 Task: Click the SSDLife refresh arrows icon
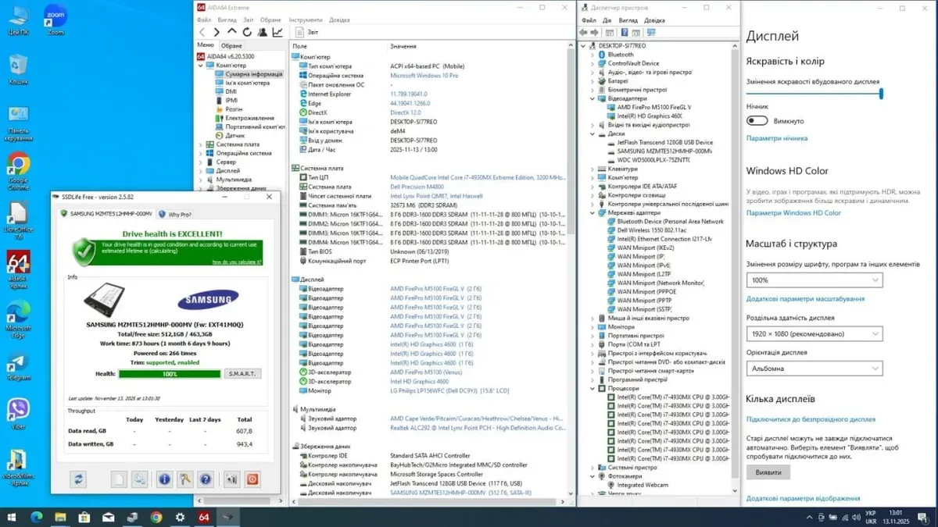[x=77, y=479]
